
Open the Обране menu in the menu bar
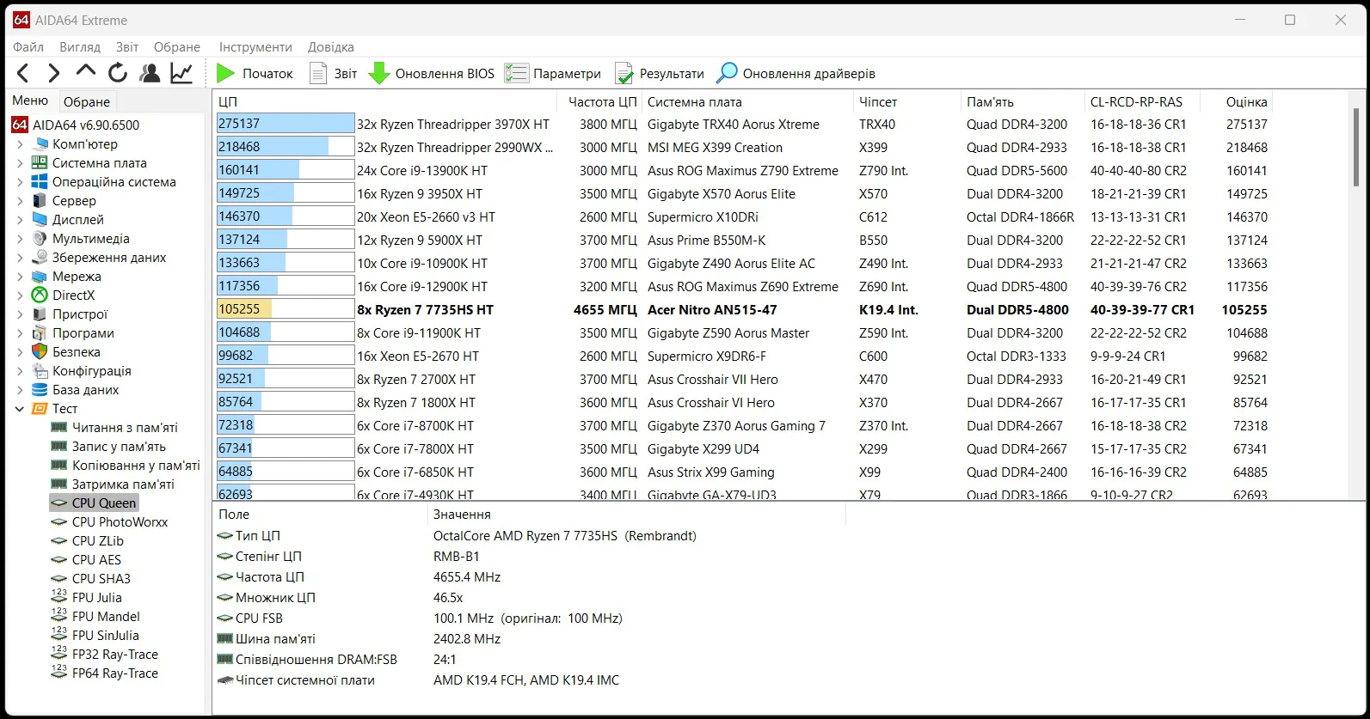pyautogui.click(x=177, y=47)
